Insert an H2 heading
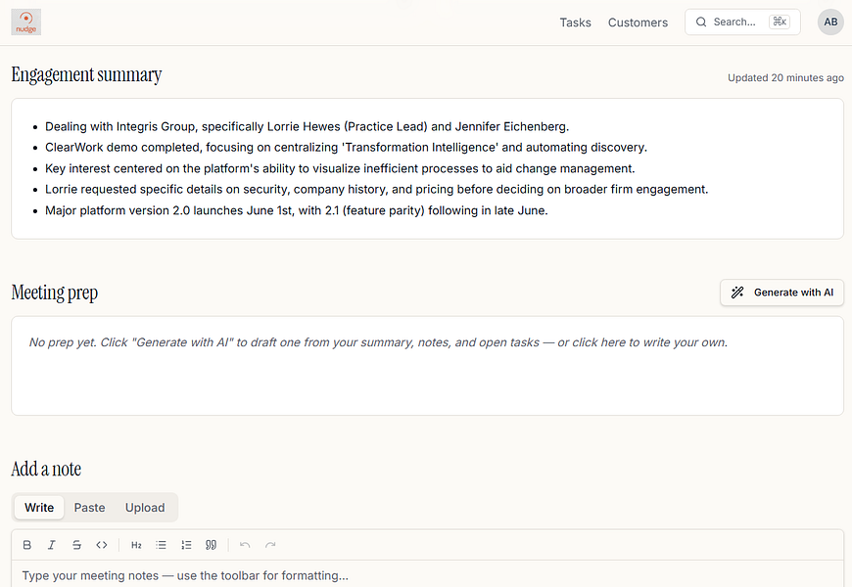Image resolution: width=852 pixels, height=587 pixels. (136, 545)
